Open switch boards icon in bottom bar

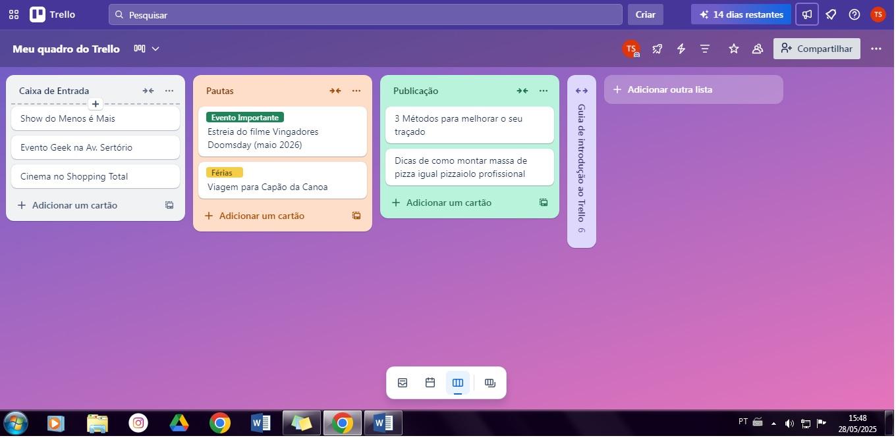(490, 383)
